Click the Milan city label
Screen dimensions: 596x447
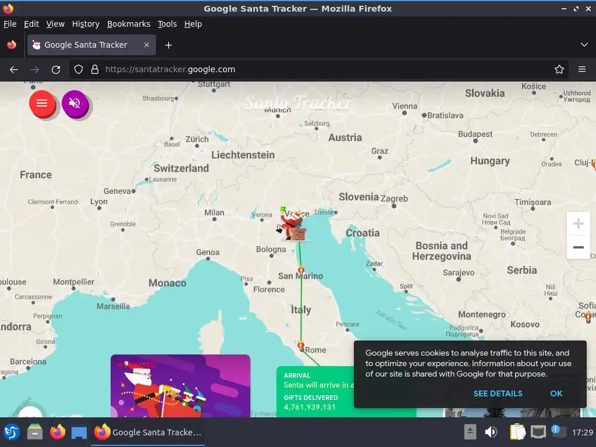click(x=214, y=212)
